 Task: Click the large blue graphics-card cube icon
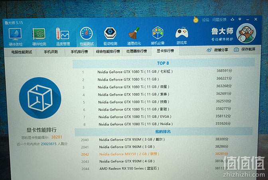click(x=40, y=98)
